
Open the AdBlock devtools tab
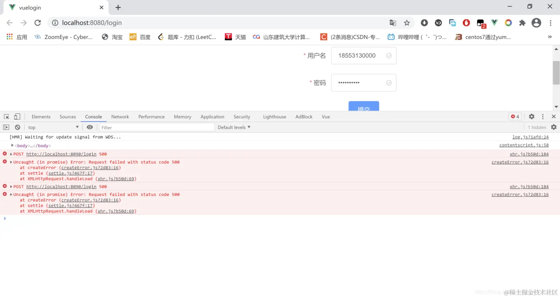[304, 117]
